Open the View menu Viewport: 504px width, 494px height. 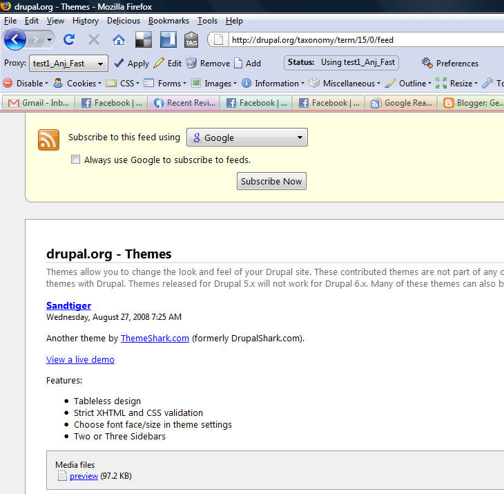click(x=55, y=21)
